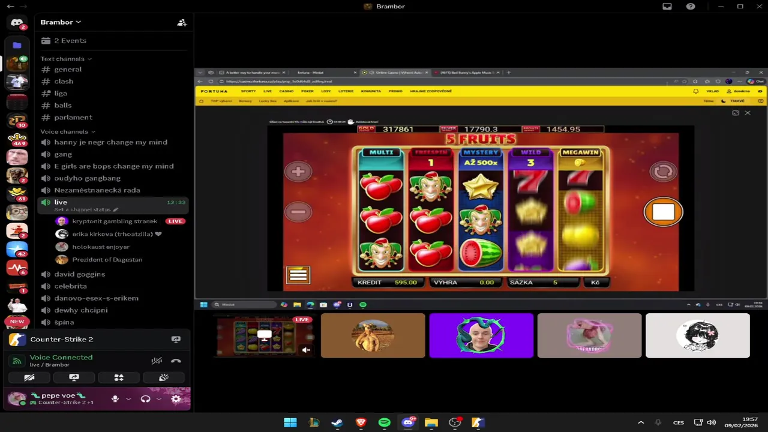
Task: Open User Settings gear icon
Action: pyautogui.click(x=176, y=398)
